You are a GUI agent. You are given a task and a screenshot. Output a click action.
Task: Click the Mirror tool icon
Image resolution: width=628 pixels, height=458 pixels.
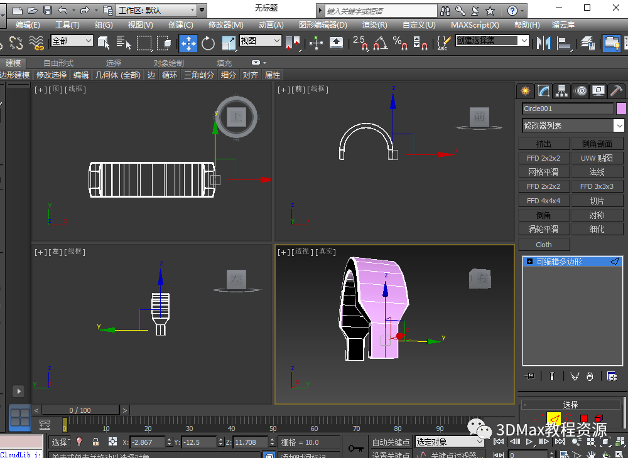click(543, 43)
